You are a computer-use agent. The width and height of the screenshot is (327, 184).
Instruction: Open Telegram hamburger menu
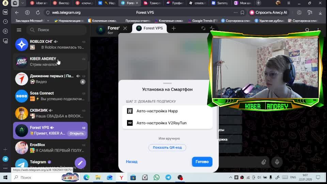pyautogui.click(x=19, y=30)
